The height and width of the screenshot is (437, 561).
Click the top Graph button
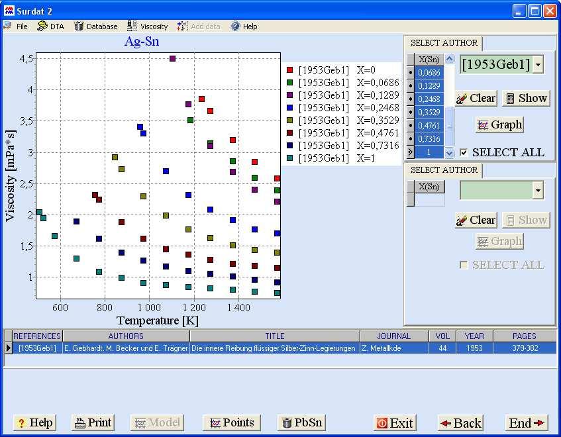(500, 124)
